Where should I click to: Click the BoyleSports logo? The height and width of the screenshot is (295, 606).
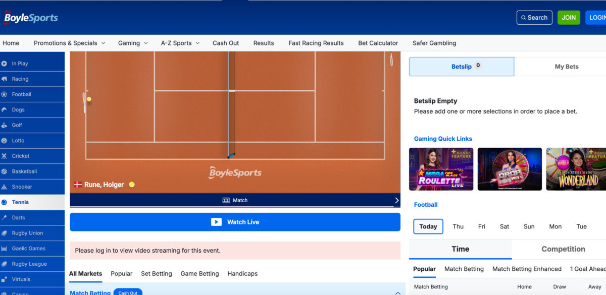pyautogui.click(x=31, y=18)
